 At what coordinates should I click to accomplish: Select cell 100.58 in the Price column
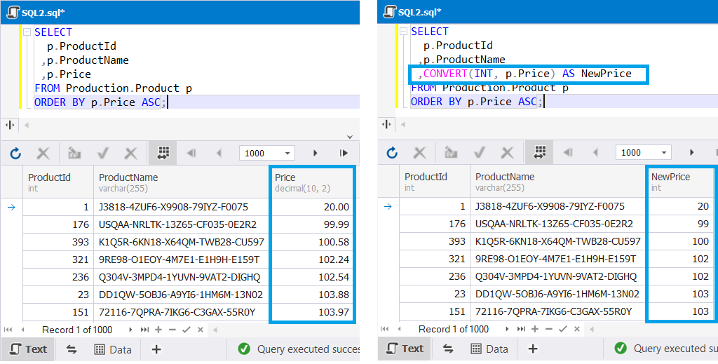point(312,242)
